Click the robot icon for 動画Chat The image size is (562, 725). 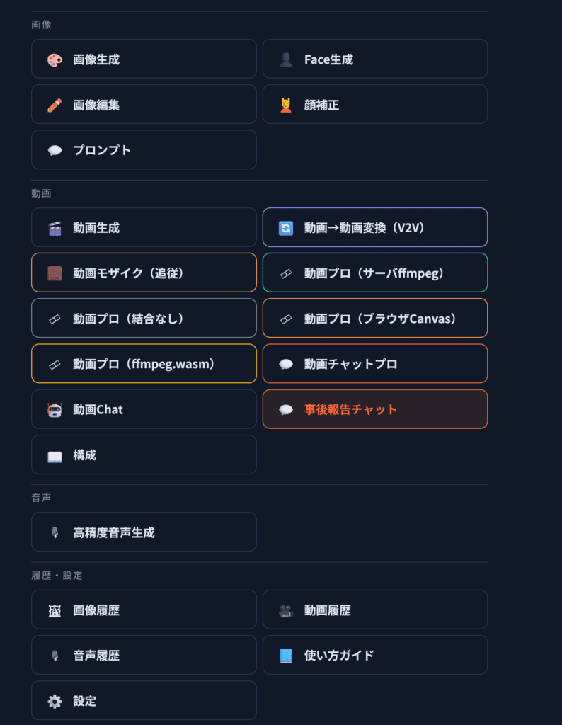tap(55, 409)
